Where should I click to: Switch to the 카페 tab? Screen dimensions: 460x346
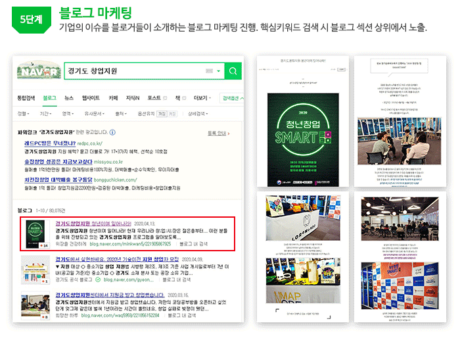(113, 98)
